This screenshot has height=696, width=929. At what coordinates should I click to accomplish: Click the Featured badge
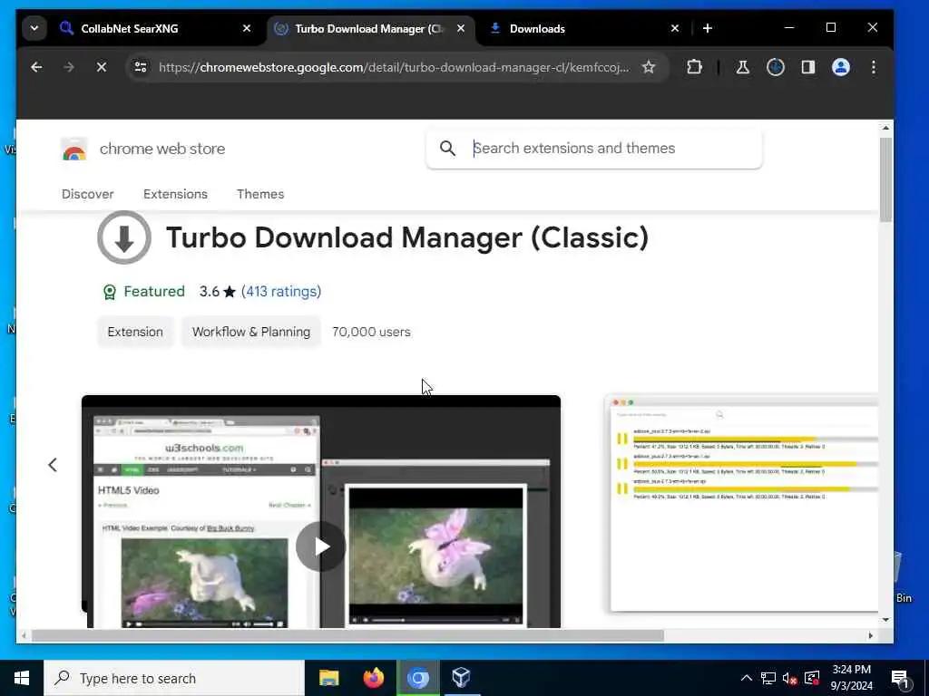pyautogui.click(x=144, y=292)
